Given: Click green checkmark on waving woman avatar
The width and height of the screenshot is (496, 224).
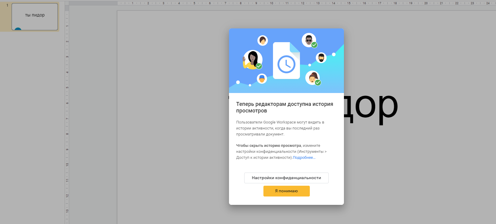Looking at the screenshot, I should pyautogui.click(x=259, y=66).
